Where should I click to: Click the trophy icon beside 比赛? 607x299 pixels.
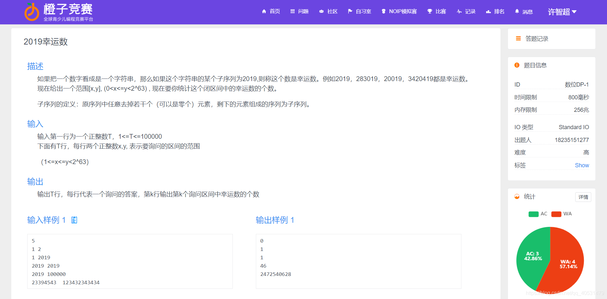tap(430, 12)
